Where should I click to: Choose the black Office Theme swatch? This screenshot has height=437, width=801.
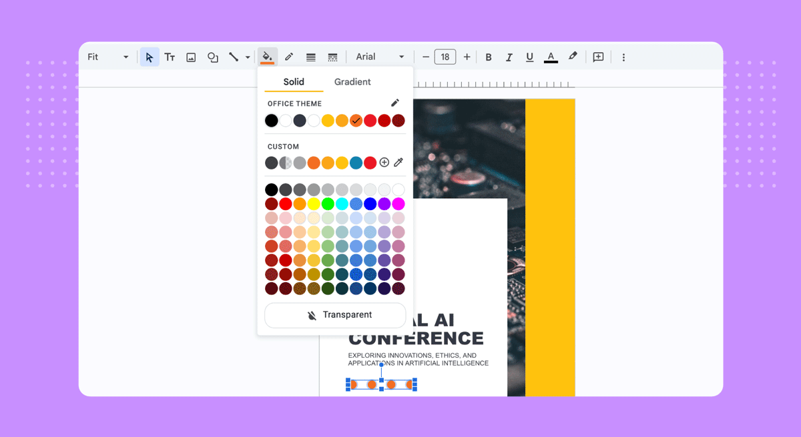pos(271,121)
